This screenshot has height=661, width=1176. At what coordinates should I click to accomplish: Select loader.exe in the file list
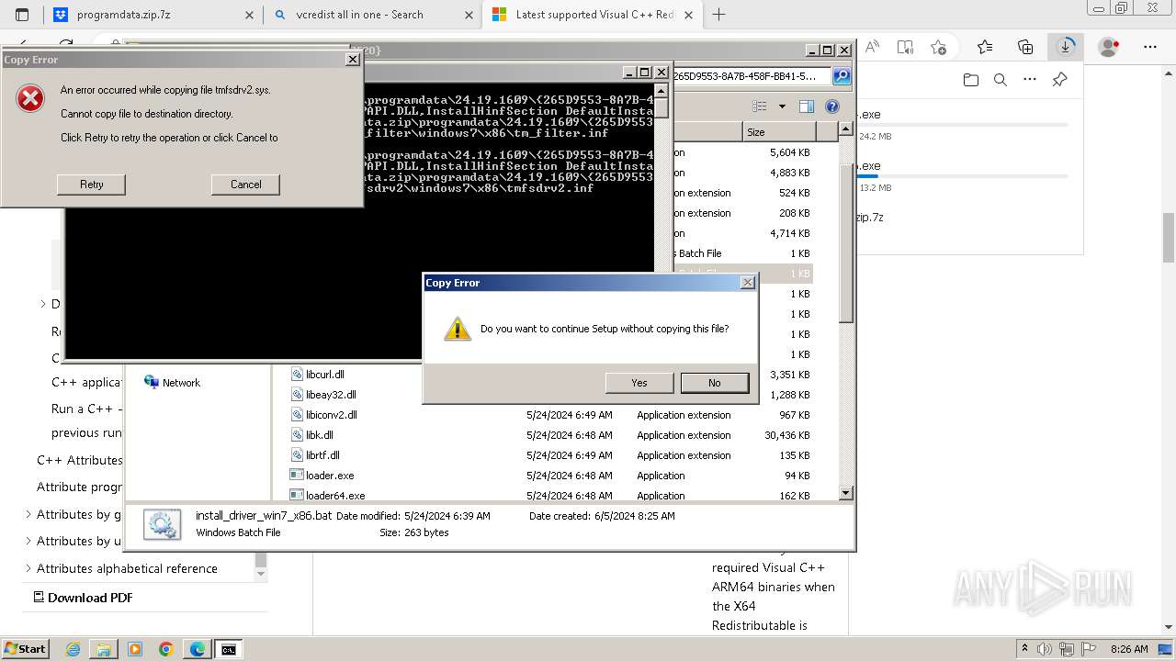329,476
